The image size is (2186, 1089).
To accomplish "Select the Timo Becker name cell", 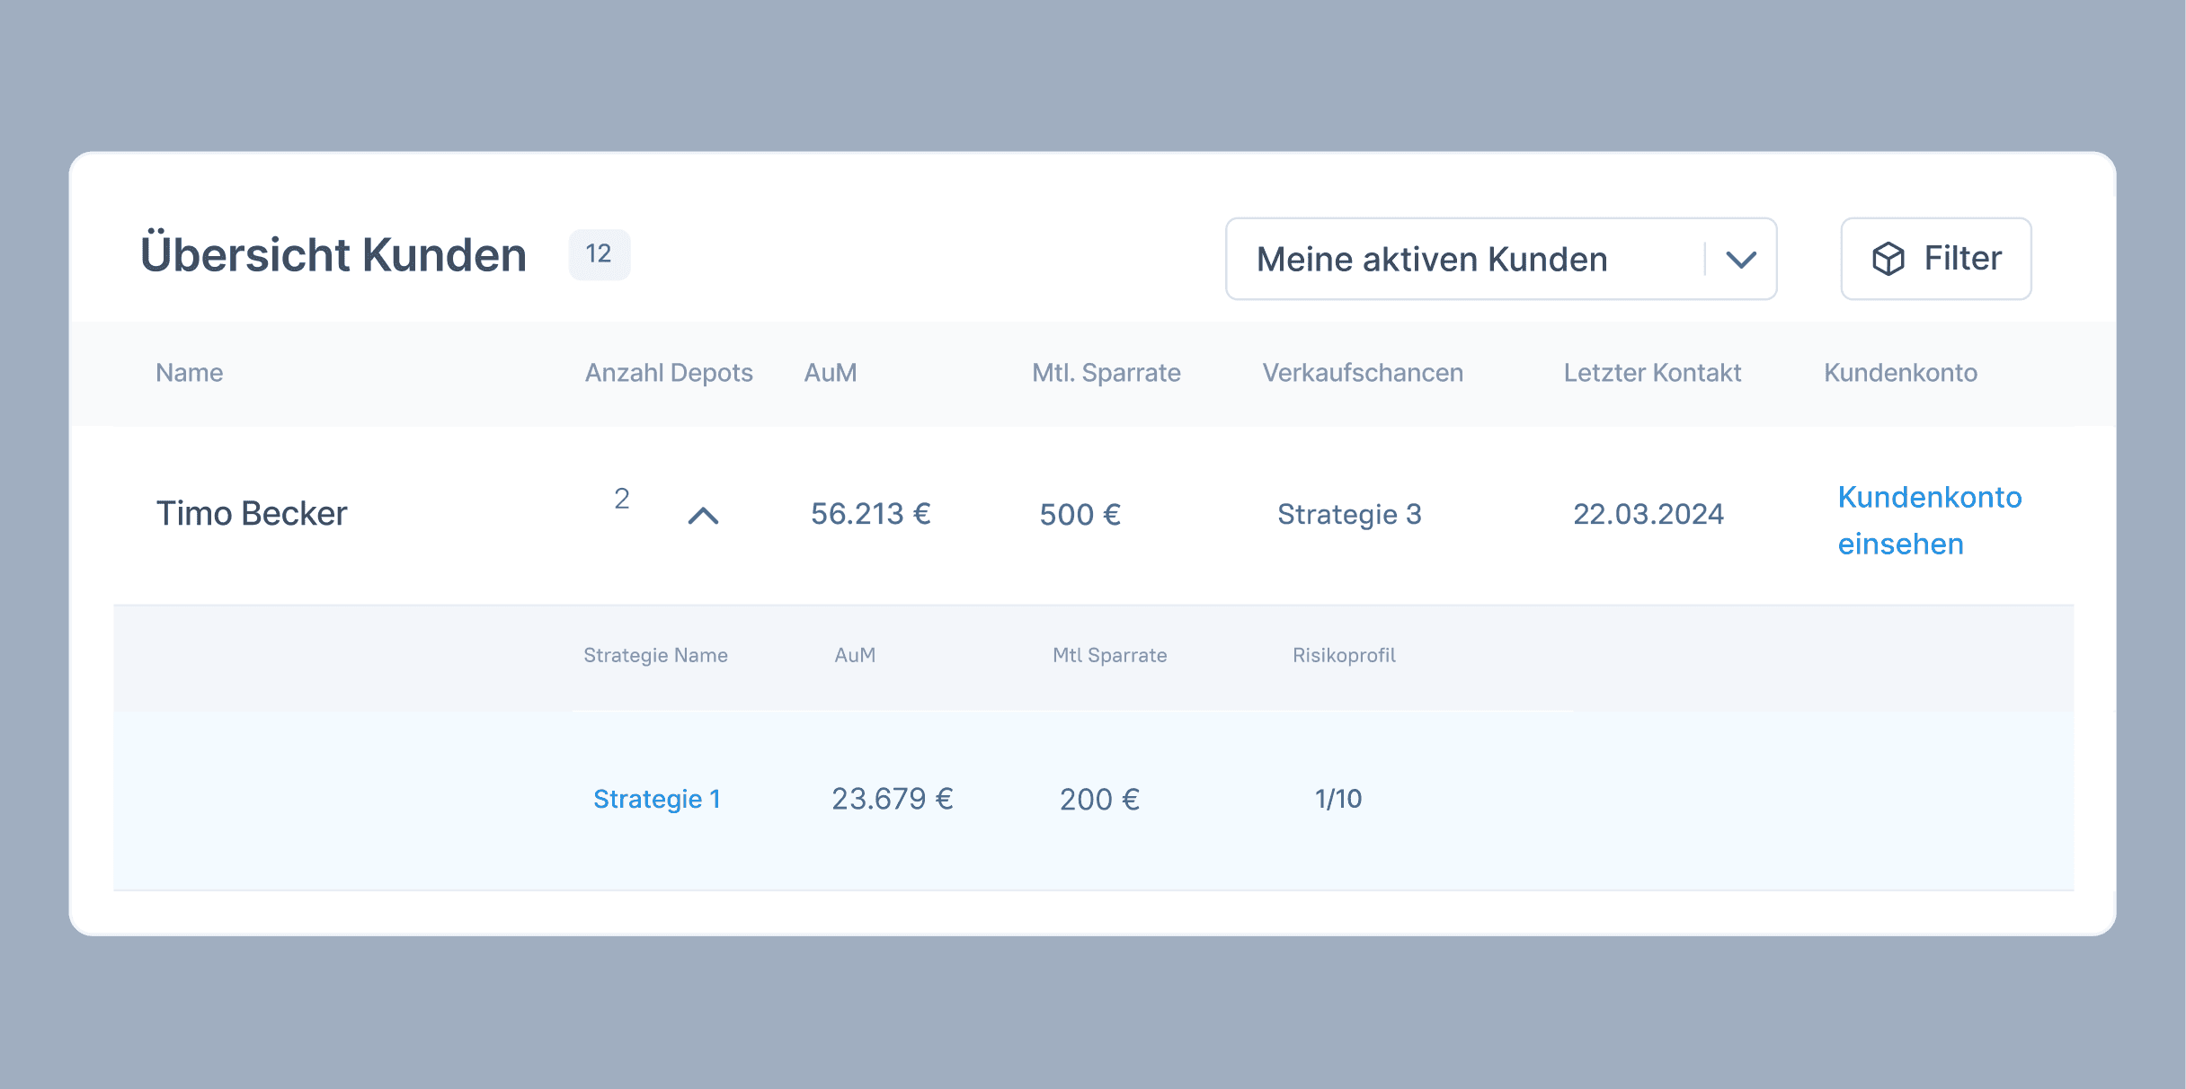I will tap(252, 514).
